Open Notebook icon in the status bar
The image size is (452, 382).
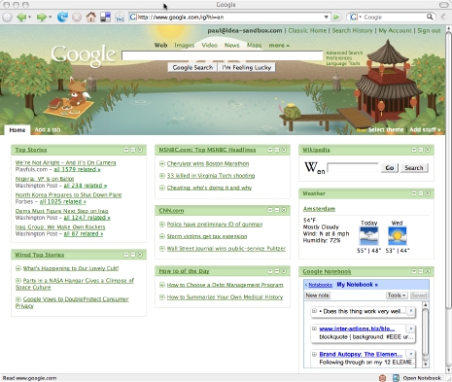(x=396, y=378)
